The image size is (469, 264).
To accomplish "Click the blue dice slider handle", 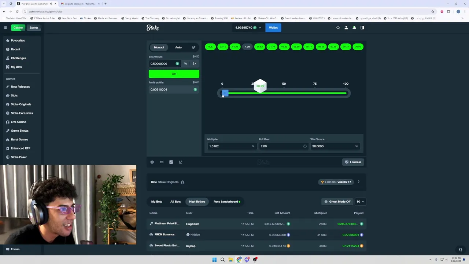I will click(x=225, y=93).
